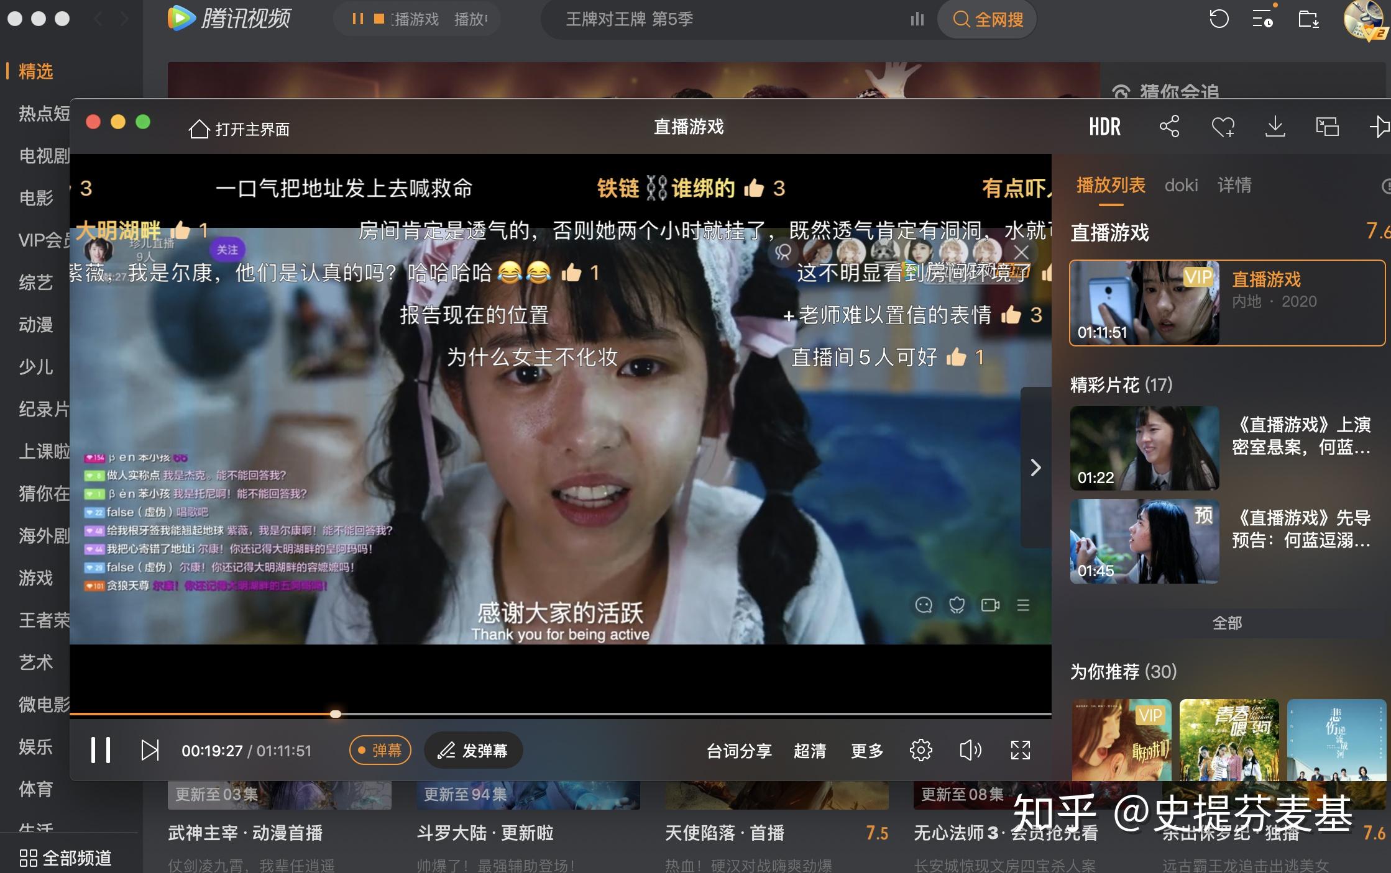Viewport: 1391px width, 873px height.
Task: Open player settings gear icon
Action: coord(920,750)
